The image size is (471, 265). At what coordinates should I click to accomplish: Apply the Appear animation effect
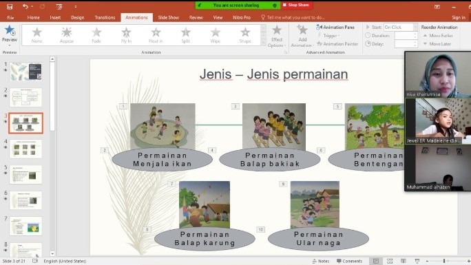click(x=67, y=35)
